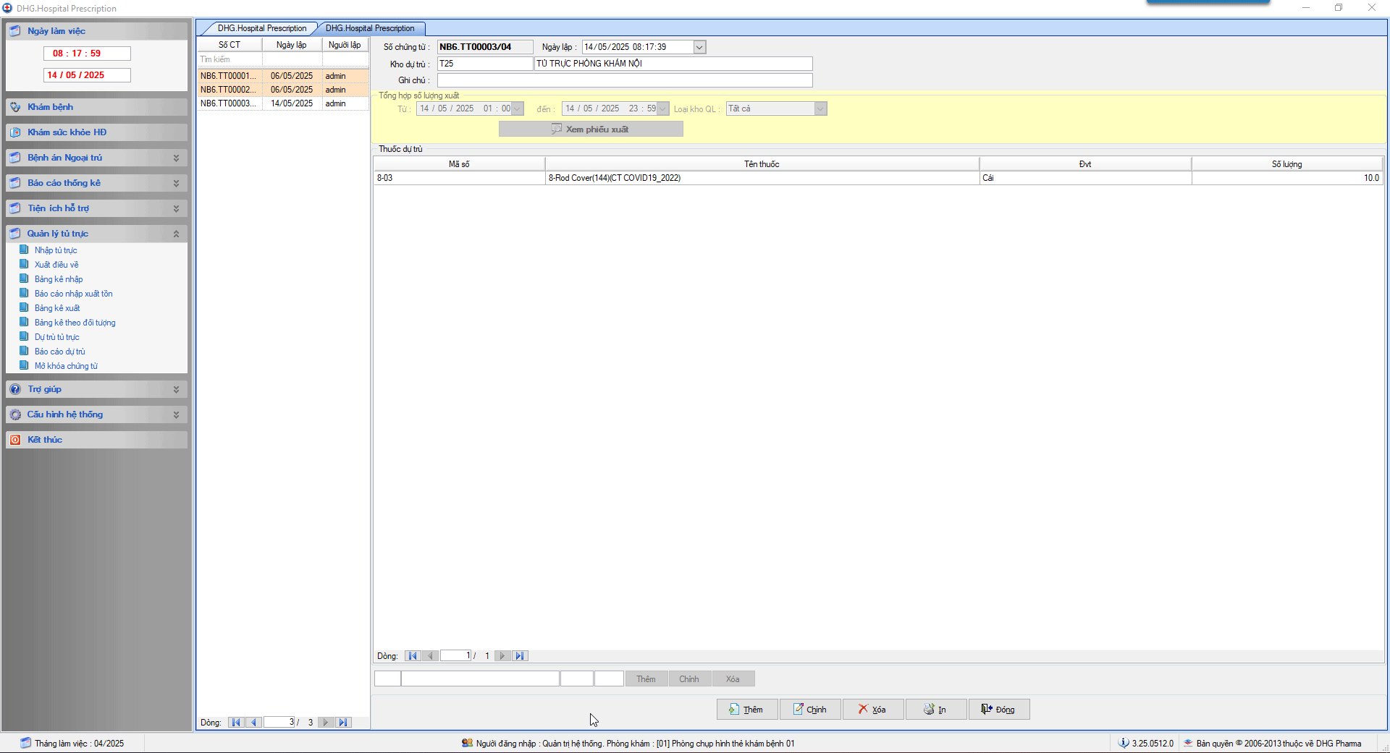Click the Báo cáo thống kê icon
Screen dimensions: 1390x753
[15, 183]
